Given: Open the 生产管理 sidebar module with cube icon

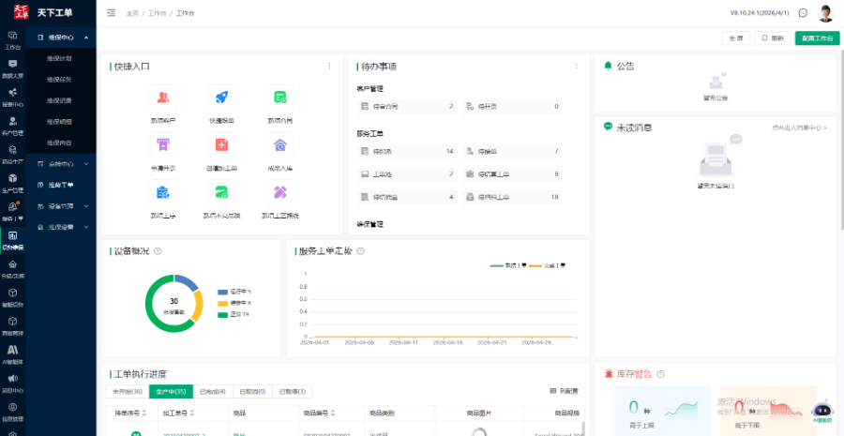Looking at the screenshot, I should click(x=13, y=183).
